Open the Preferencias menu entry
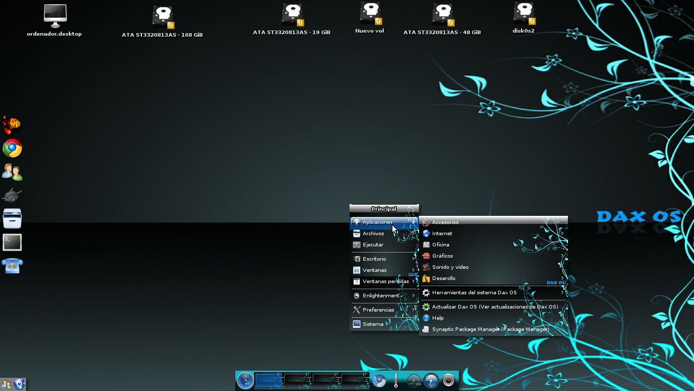The height and width of the screenshot is (391, 694). pyautogui.click(x=384, y=310)
